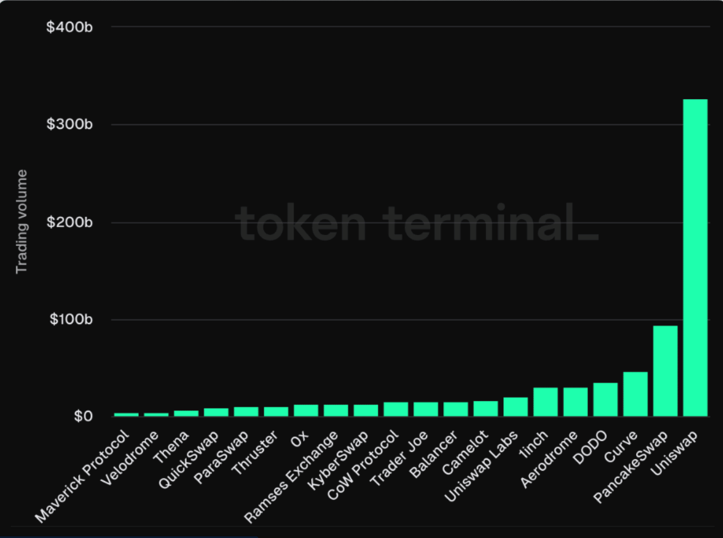Click the Balancer axis label
Viewport: 723px width, 538px height.
tap(433, 454)
